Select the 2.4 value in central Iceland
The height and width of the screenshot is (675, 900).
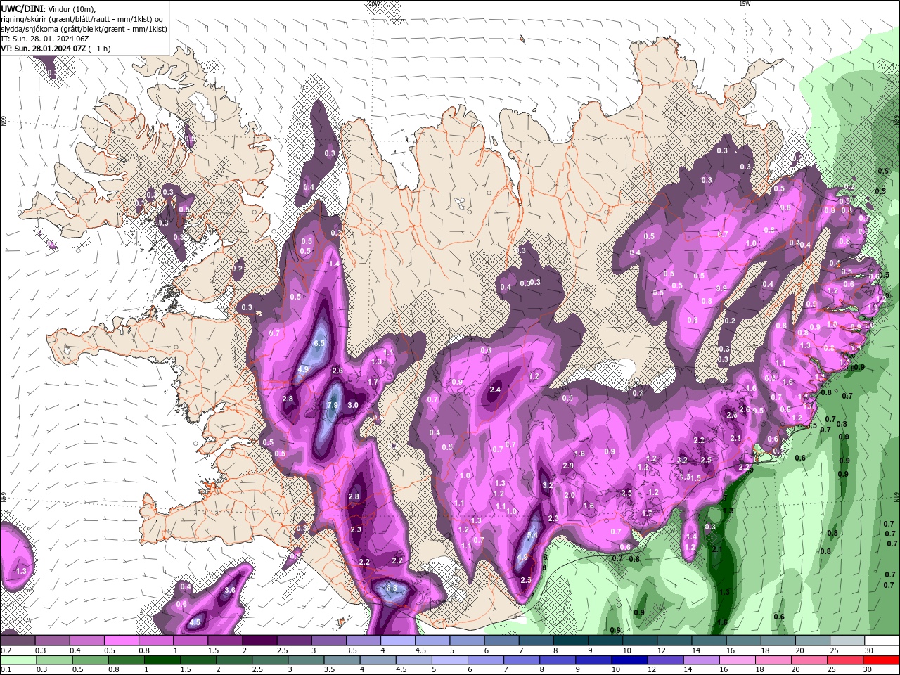[495, 390]
